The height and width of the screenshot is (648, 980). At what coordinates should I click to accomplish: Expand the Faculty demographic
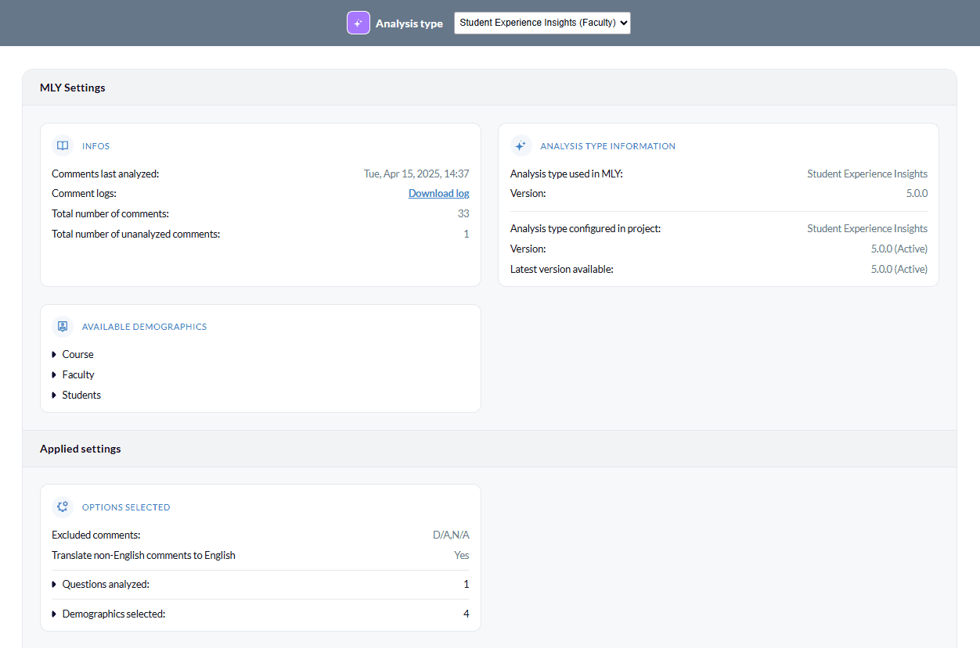pos(73,374)
